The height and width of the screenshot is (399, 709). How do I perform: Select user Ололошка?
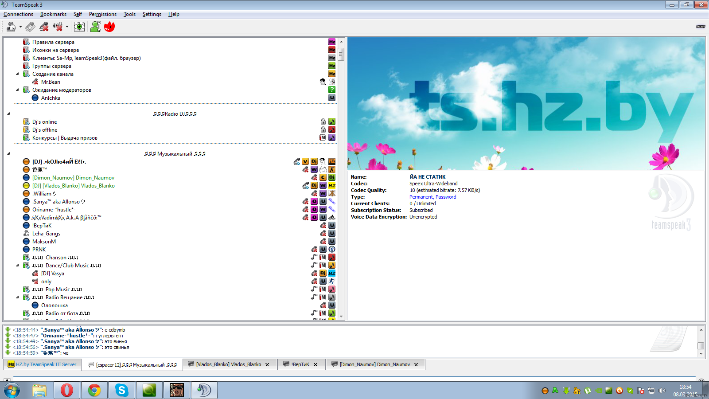click(55, 305)
